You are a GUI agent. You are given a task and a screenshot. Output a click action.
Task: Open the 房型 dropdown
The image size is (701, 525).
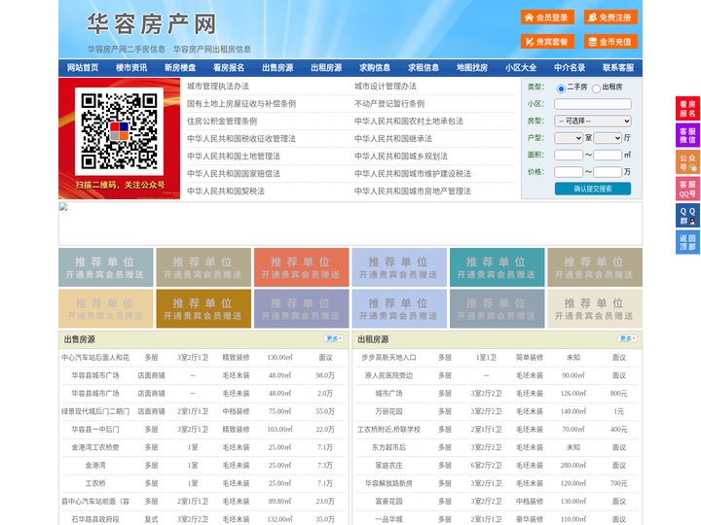(593, 121)
